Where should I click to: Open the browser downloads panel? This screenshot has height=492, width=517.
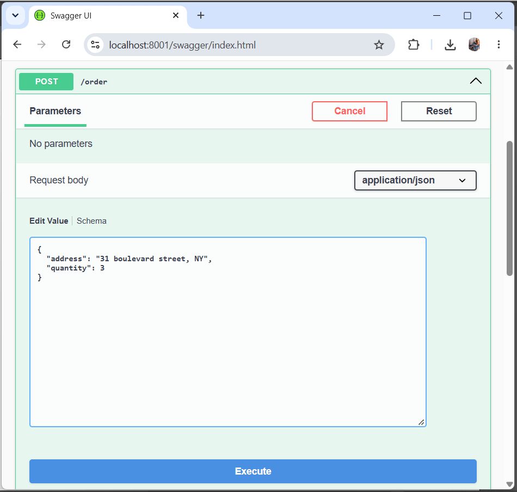[450, 45]
